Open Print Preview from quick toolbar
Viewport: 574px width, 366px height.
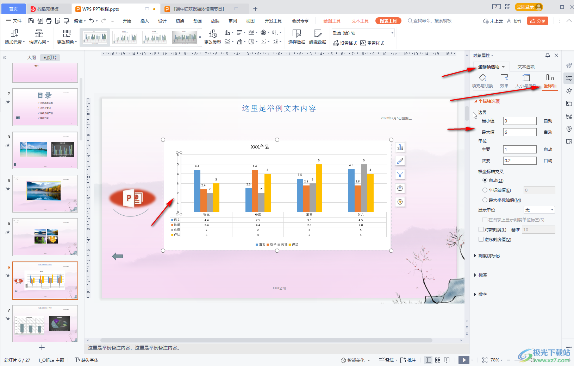(x=57, y=21)
